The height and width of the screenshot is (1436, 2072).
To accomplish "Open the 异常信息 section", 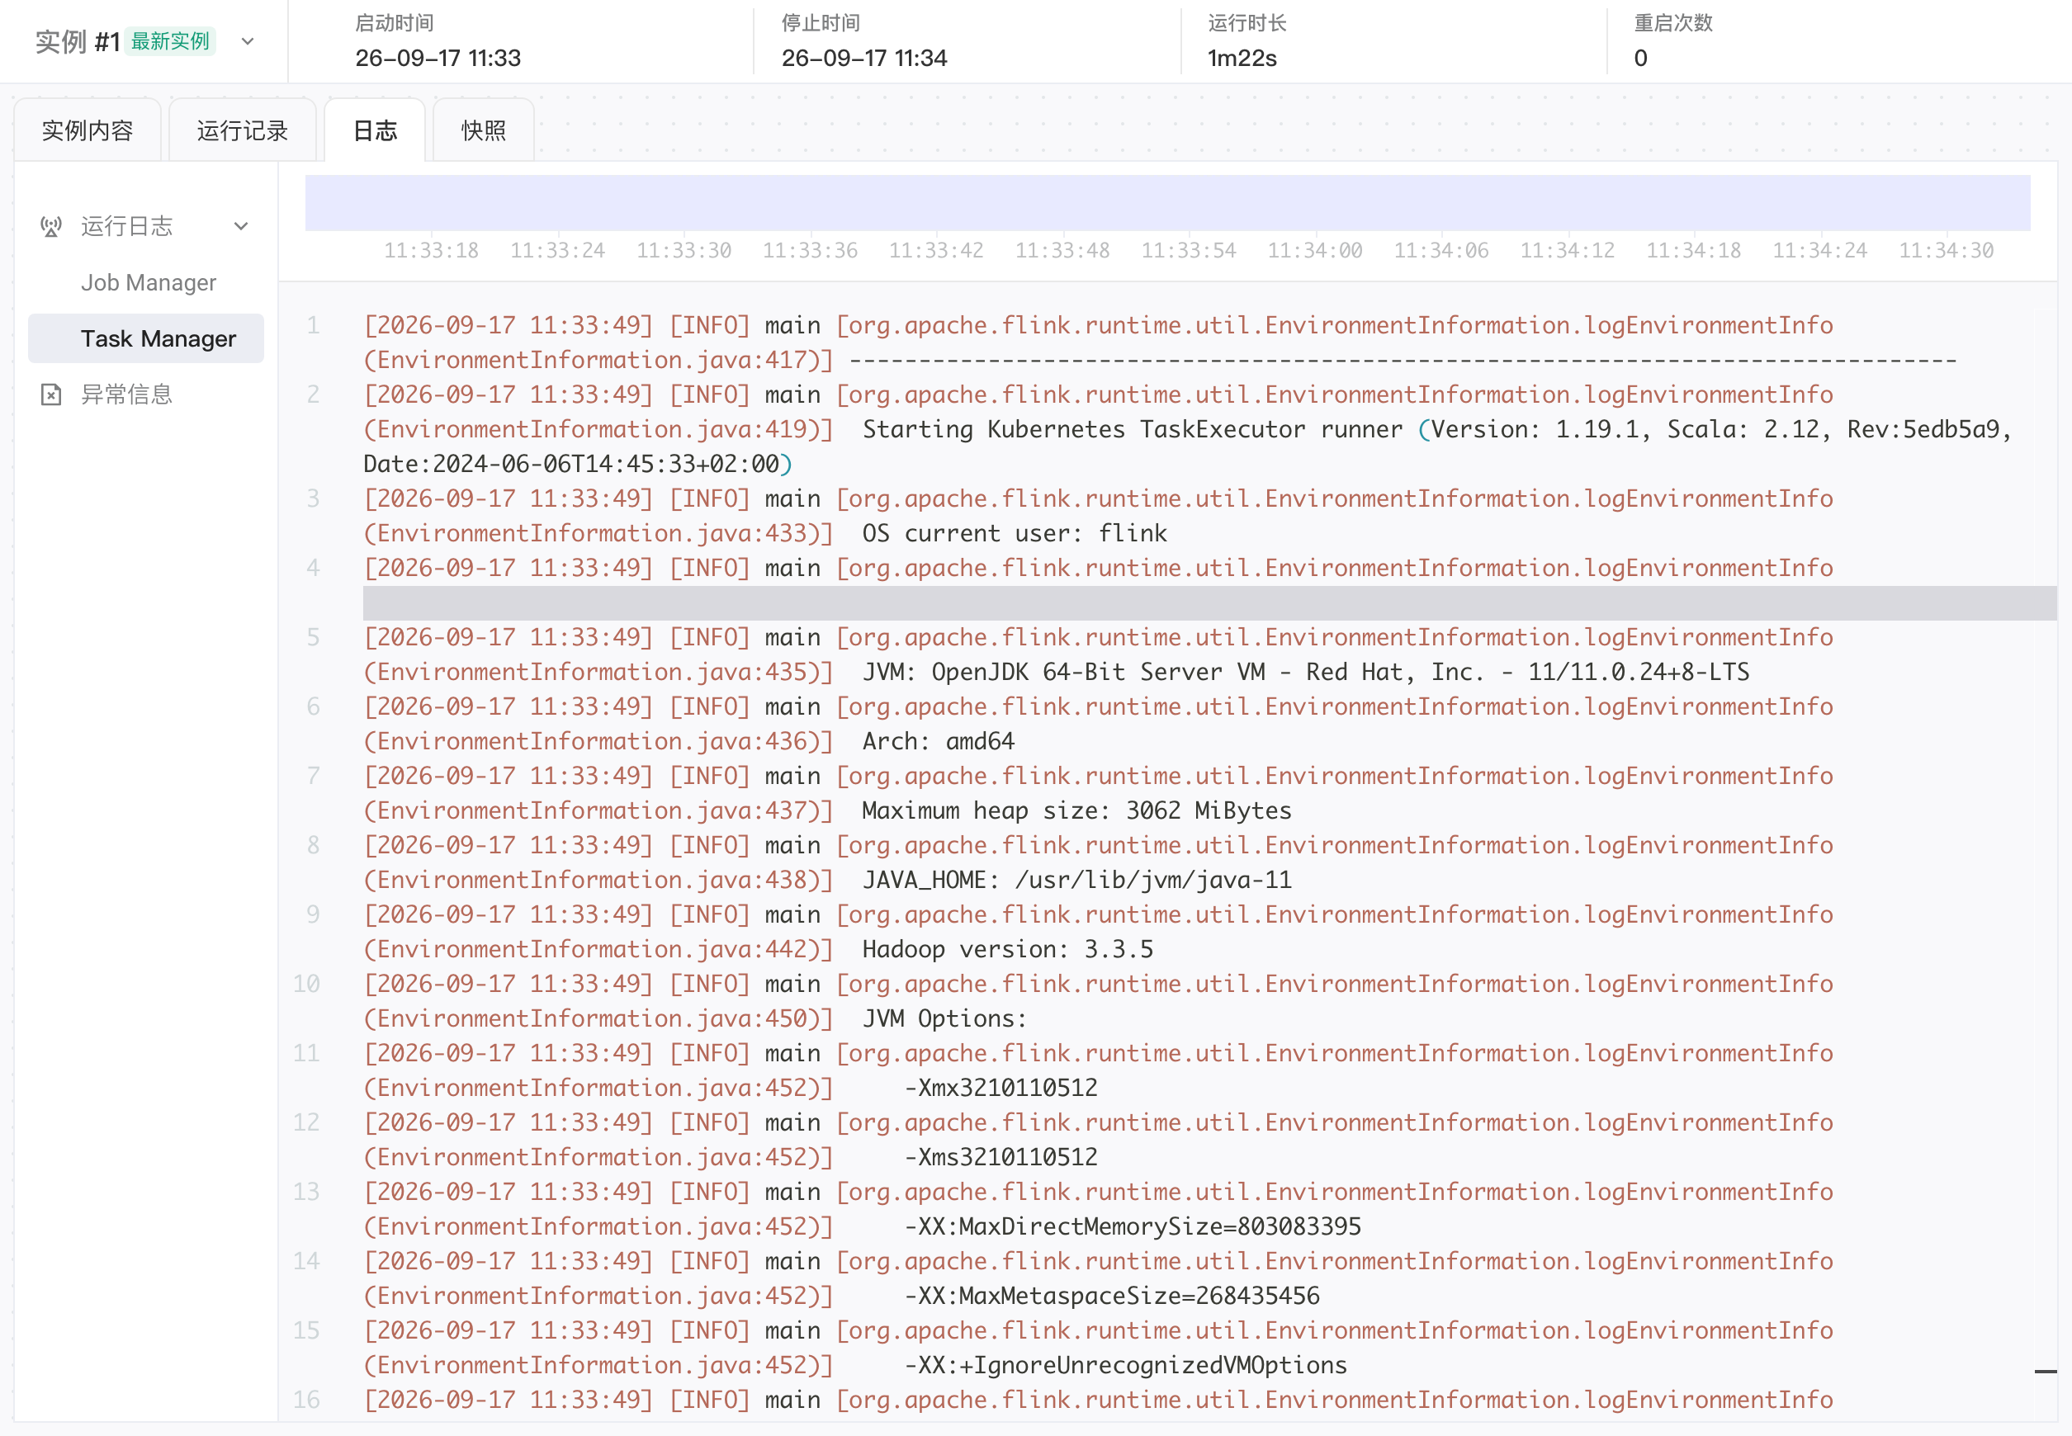I will tap(126, 394).
